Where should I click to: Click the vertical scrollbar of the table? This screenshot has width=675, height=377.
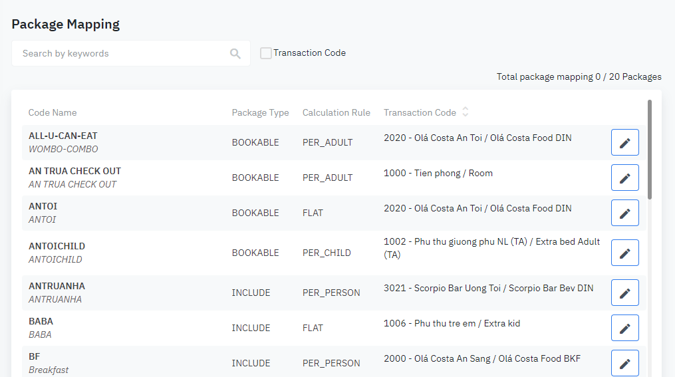(650, 149)
